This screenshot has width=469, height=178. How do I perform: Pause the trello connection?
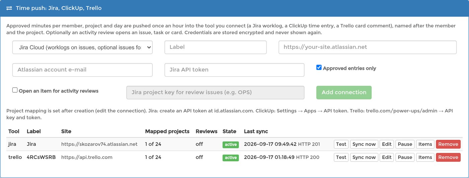(405, 157)
